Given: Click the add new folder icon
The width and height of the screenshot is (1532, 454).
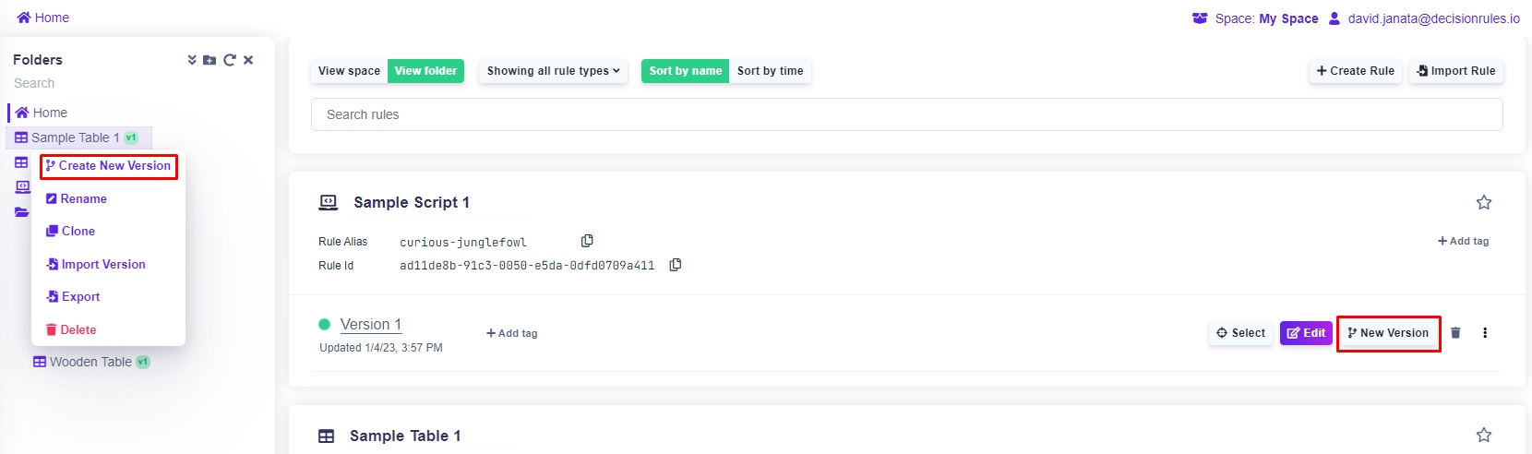Looking at the screenshot, I should tap(209, 60).
